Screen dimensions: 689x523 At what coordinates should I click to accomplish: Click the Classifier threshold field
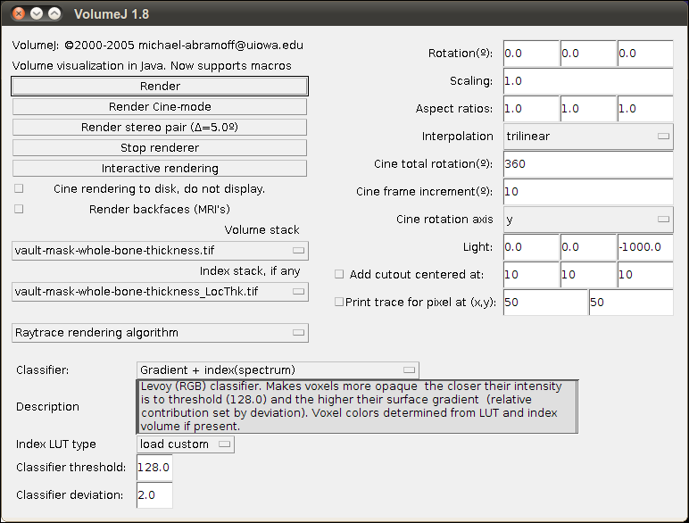pyautogui.click(x=154, y=467)
